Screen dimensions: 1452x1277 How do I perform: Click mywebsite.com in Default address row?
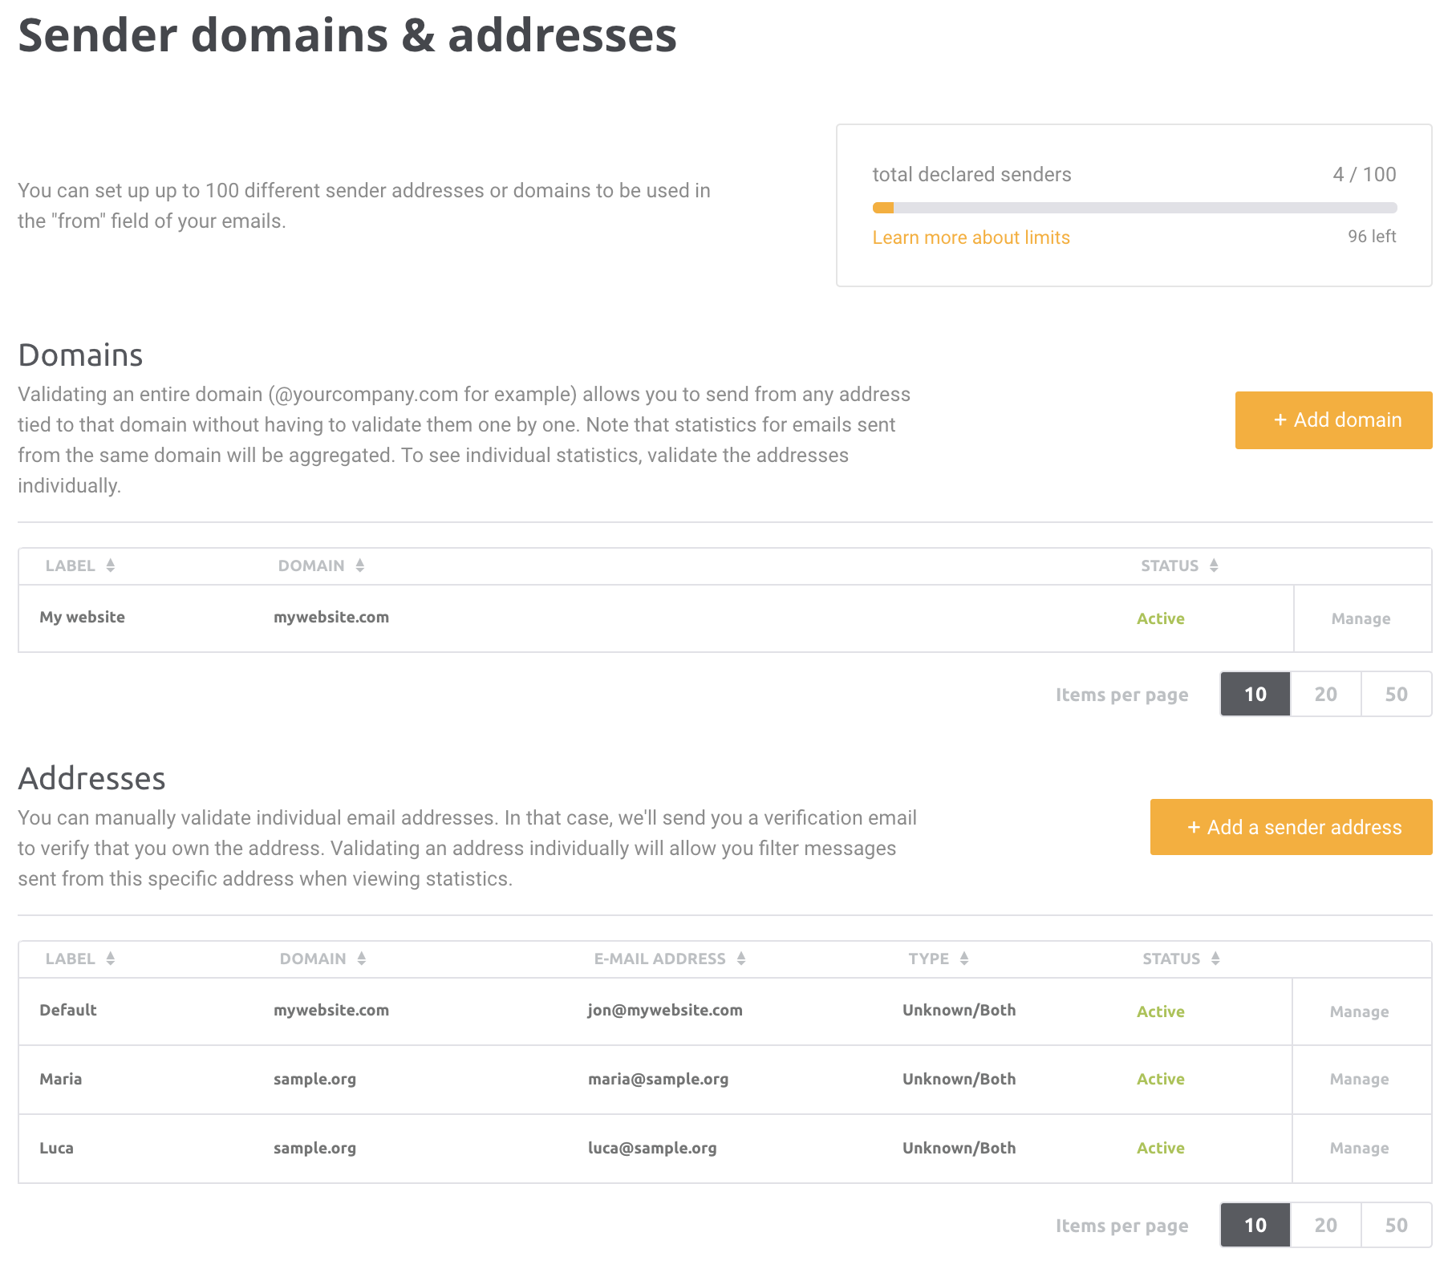(x=331, y=1010)
